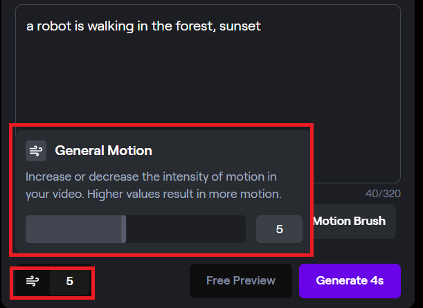This screenshot has height=308, width=423.
Task: Place cursor after the word sunset in prompt
Action: (261, 26)
